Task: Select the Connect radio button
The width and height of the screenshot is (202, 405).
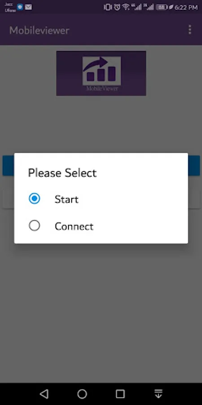Action: (34, 226)
